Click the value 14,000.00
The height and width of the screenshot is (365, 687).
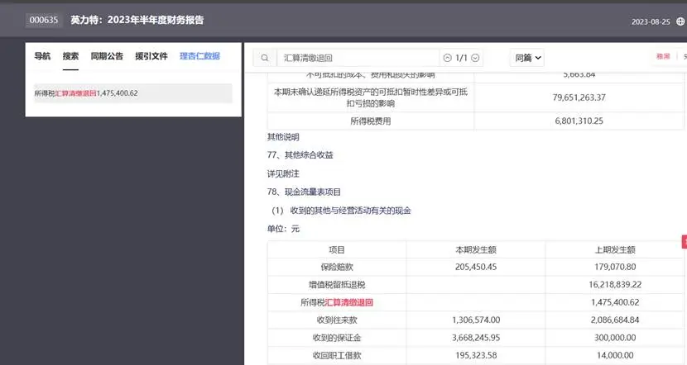pos(615,356)
